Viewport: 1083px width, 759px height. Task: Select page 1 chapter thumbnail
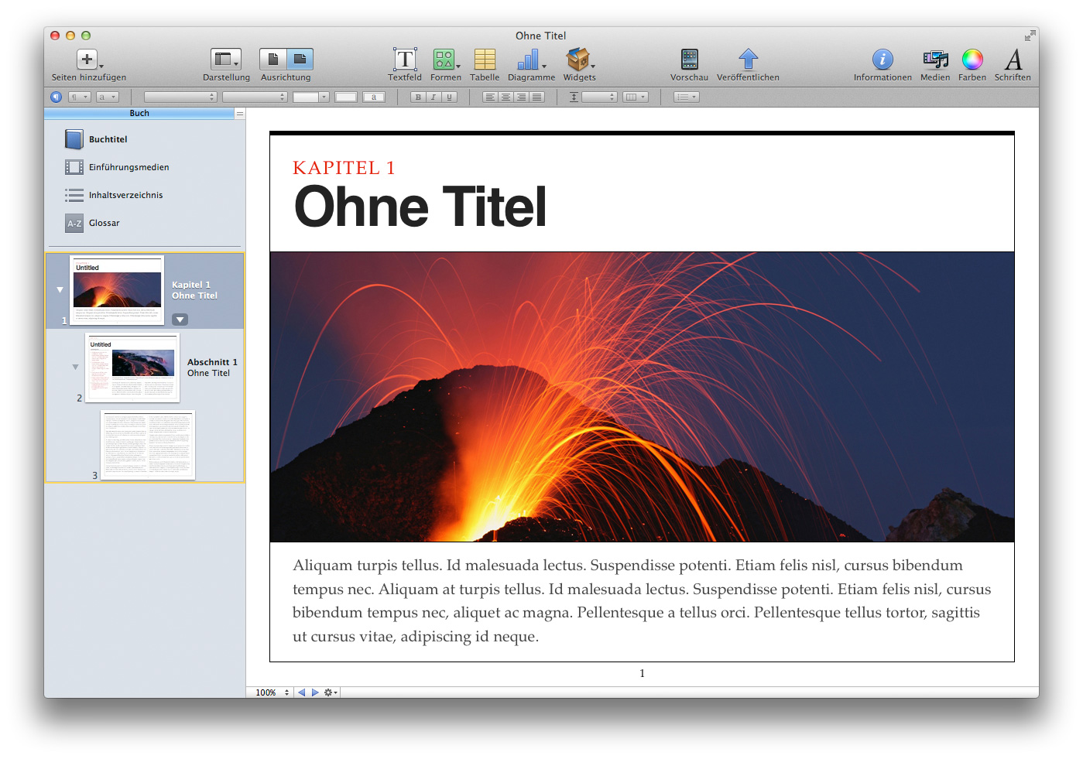[x=118, y=290]
